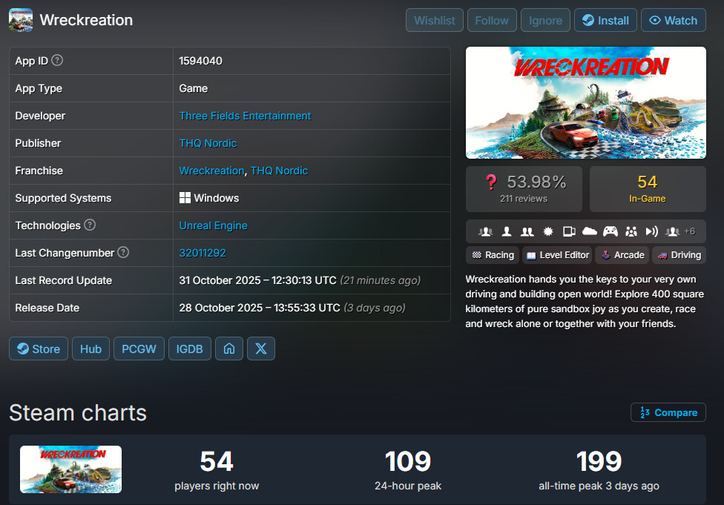Select the Level Editor tag
Screen dimensions: 724x505
point(557,255)
